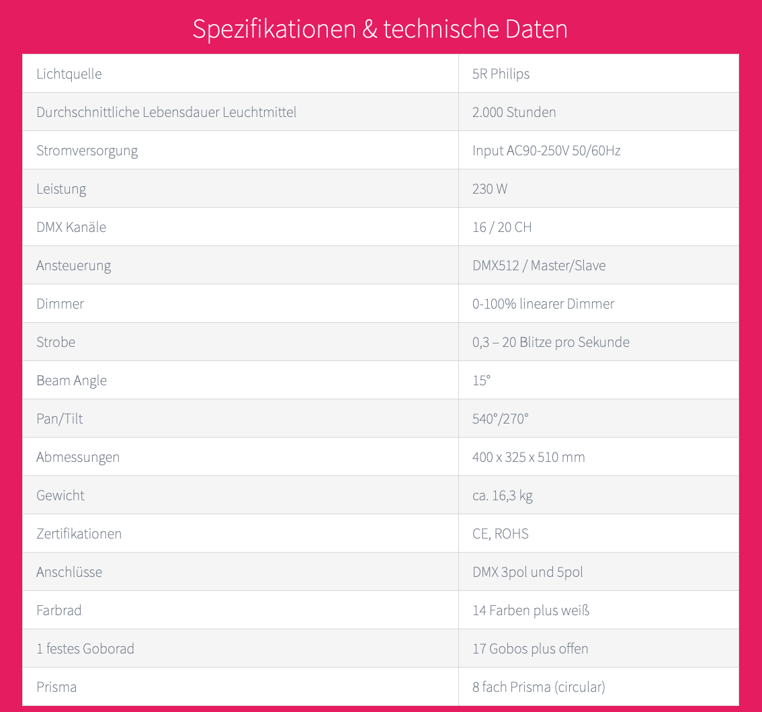Click the 'Lichtquelle' row label

pyautogui.click(x=69, y=74)
